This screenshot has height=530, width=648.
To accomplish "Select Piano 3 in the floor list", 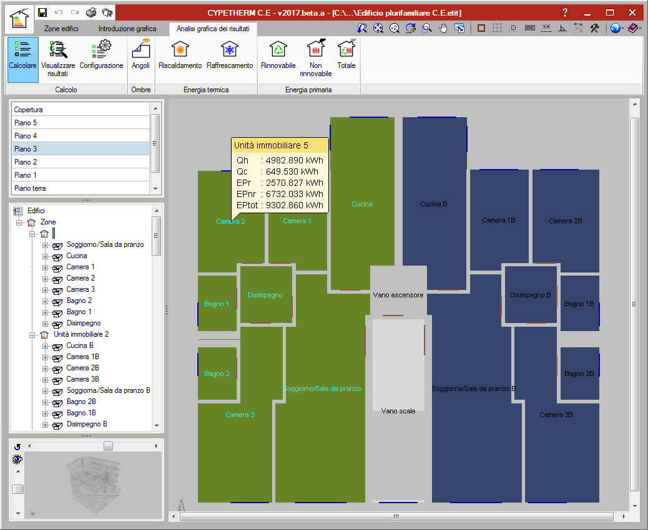I will 81,148.
